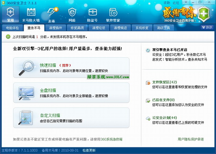Click the 双引擎查杀木马已开启 heading
Image resolution: width=216 pixels, height=154 pixels.
(x=170, y=50)
